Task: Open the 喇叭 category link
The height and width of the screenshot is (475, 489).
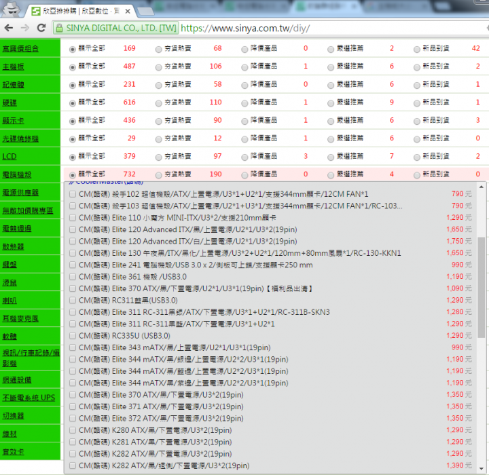Action: click(10, 301)
